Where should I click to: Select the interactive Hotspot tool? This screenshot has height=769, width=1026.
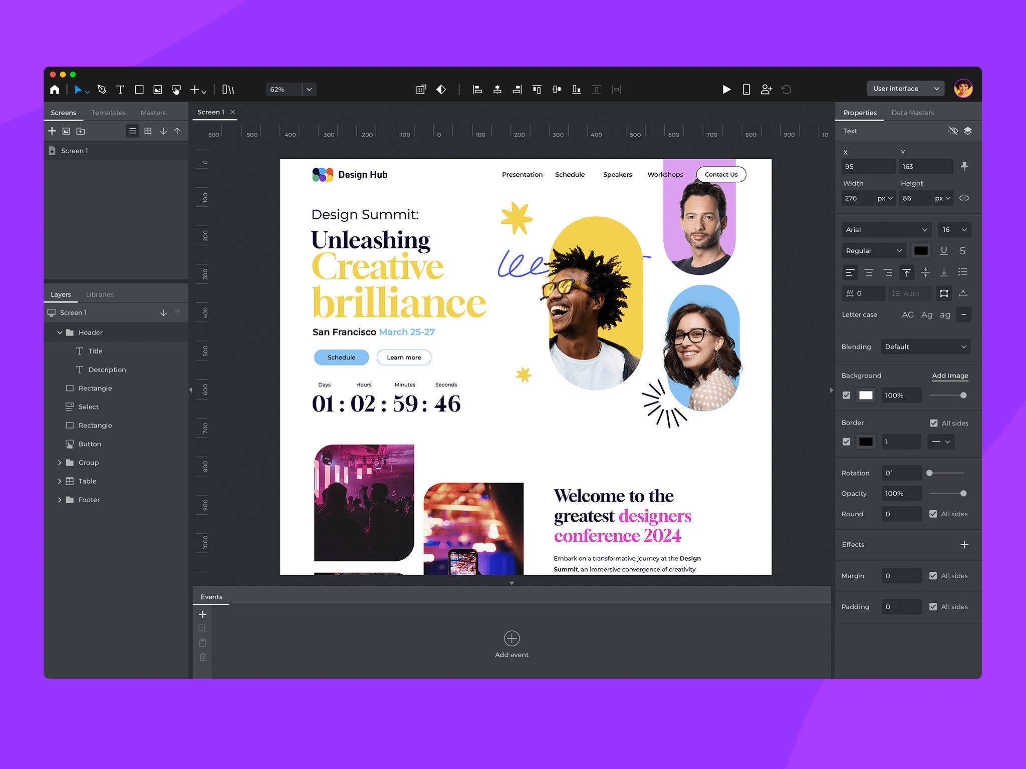176,89
